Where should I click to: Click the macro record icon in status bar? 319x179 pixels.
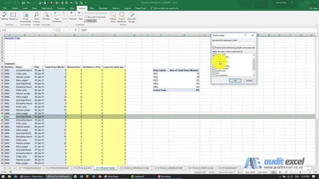10,172
